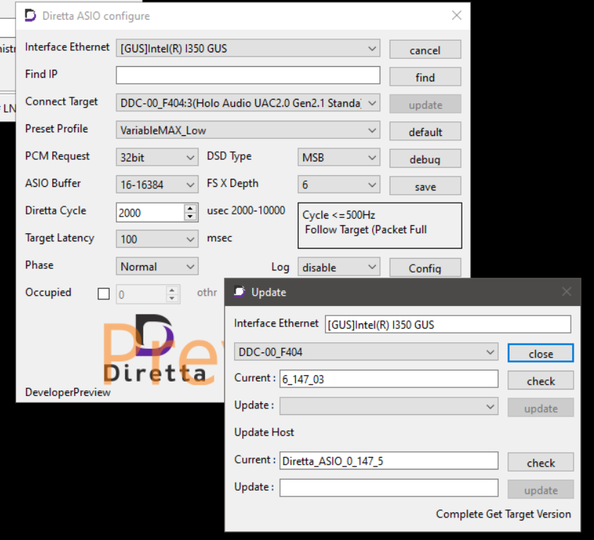This screenshot has width=594, height=540.
Task: Open the Phase Normal dropdown
Action: tap(157, 267)
